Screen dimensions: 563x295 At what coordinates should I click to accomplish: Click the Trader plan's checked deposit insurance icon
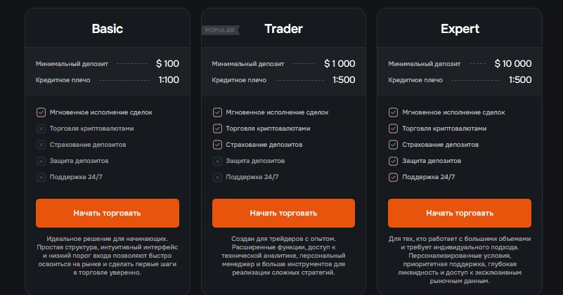pos(217,145)
